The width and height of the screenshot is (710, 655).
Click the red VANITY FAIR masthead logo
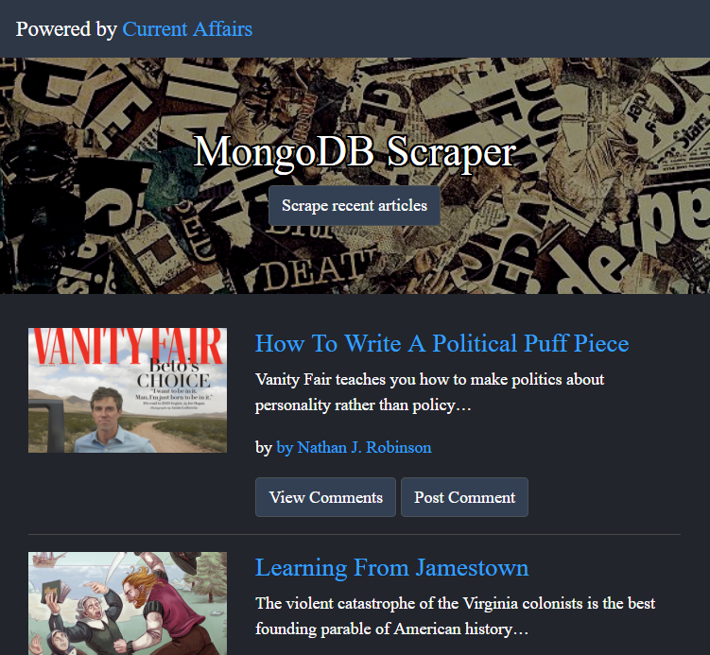pyautogui.click(x=128, y=346)
